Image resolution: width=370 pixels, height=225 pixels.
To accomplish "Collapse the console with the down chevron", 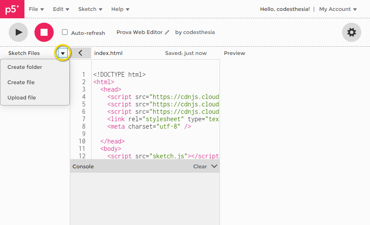I will pos(214,166).
